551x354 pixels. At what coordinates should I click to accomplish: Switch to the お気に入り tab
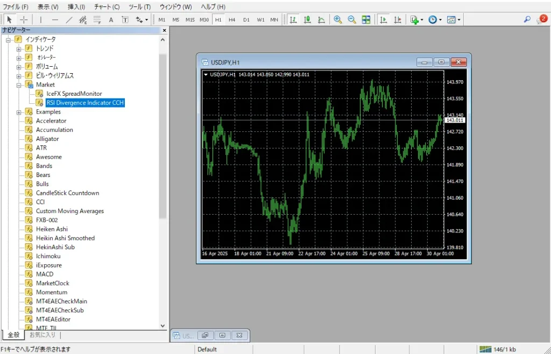[43, 335]
